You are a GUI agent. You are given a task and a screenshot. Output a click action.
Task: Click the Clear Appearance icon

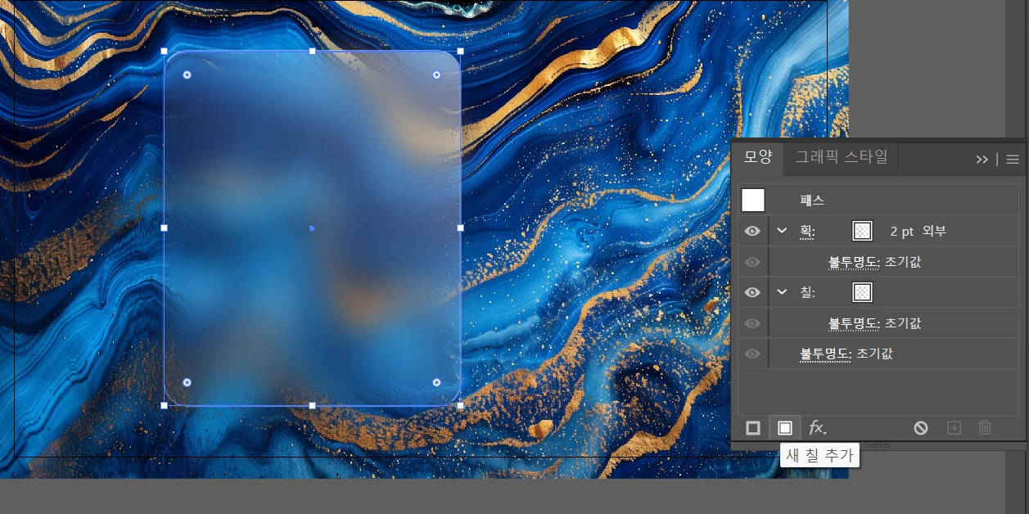921,428
